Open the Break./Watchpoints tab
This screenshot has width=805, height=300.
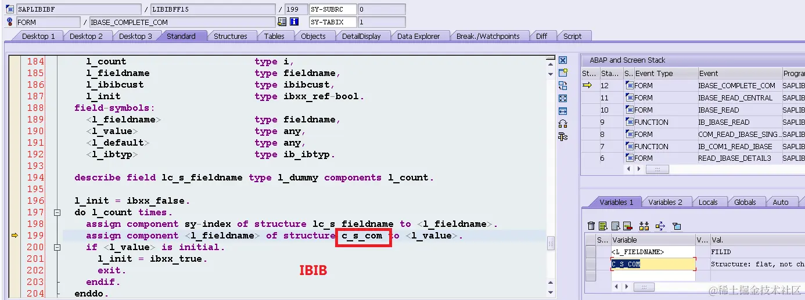[488, 36]
